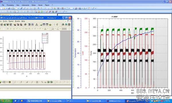The height and width of the screenshot is (103, 172).
Task: Click the undo arrow in main toolbar
Action: (x=38, y=8)
